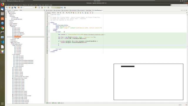Open Google Chrome from the dock
This screenshot has height=106, width=188.
2,28
